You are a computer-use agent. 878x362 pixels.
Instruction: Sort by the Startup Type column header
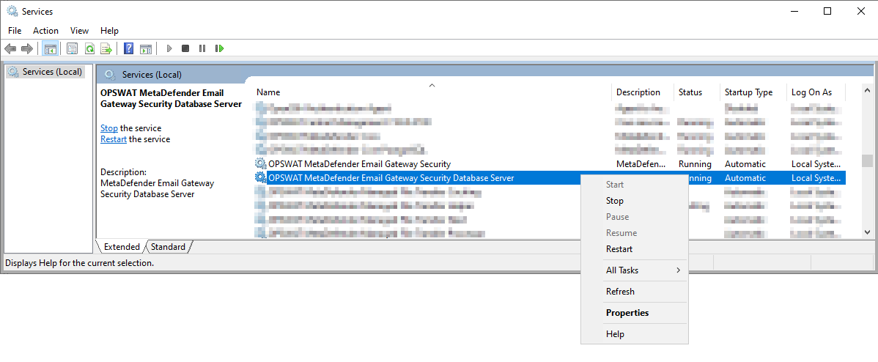(753, 92)
